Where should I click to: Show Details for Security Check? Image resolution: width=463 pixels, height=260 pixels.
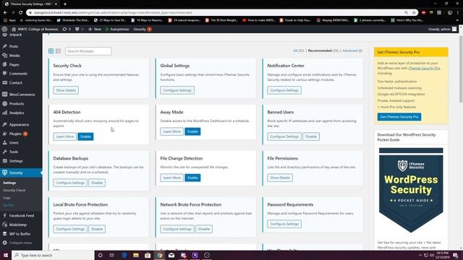coord(66,90)
